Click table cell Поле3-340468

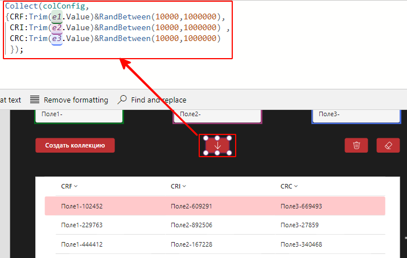click(301, 244)
